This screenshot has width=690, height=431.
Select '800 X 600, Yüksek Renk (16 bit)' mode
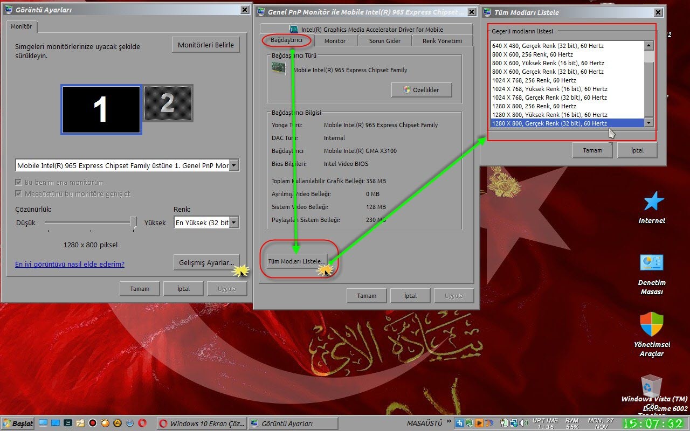click(568, 63)
